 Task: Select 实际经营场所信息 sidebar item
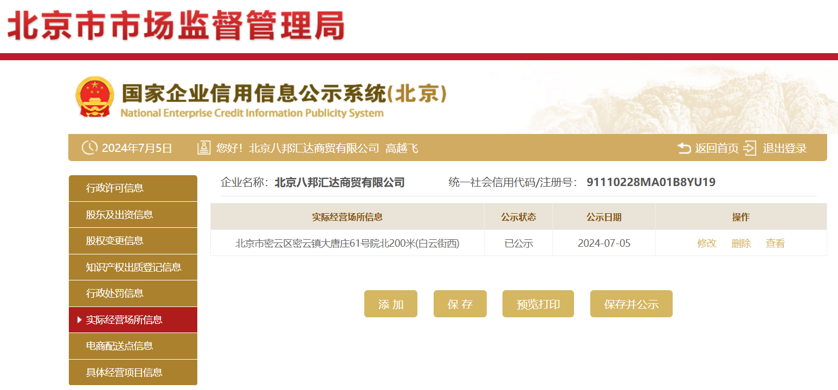133,320
